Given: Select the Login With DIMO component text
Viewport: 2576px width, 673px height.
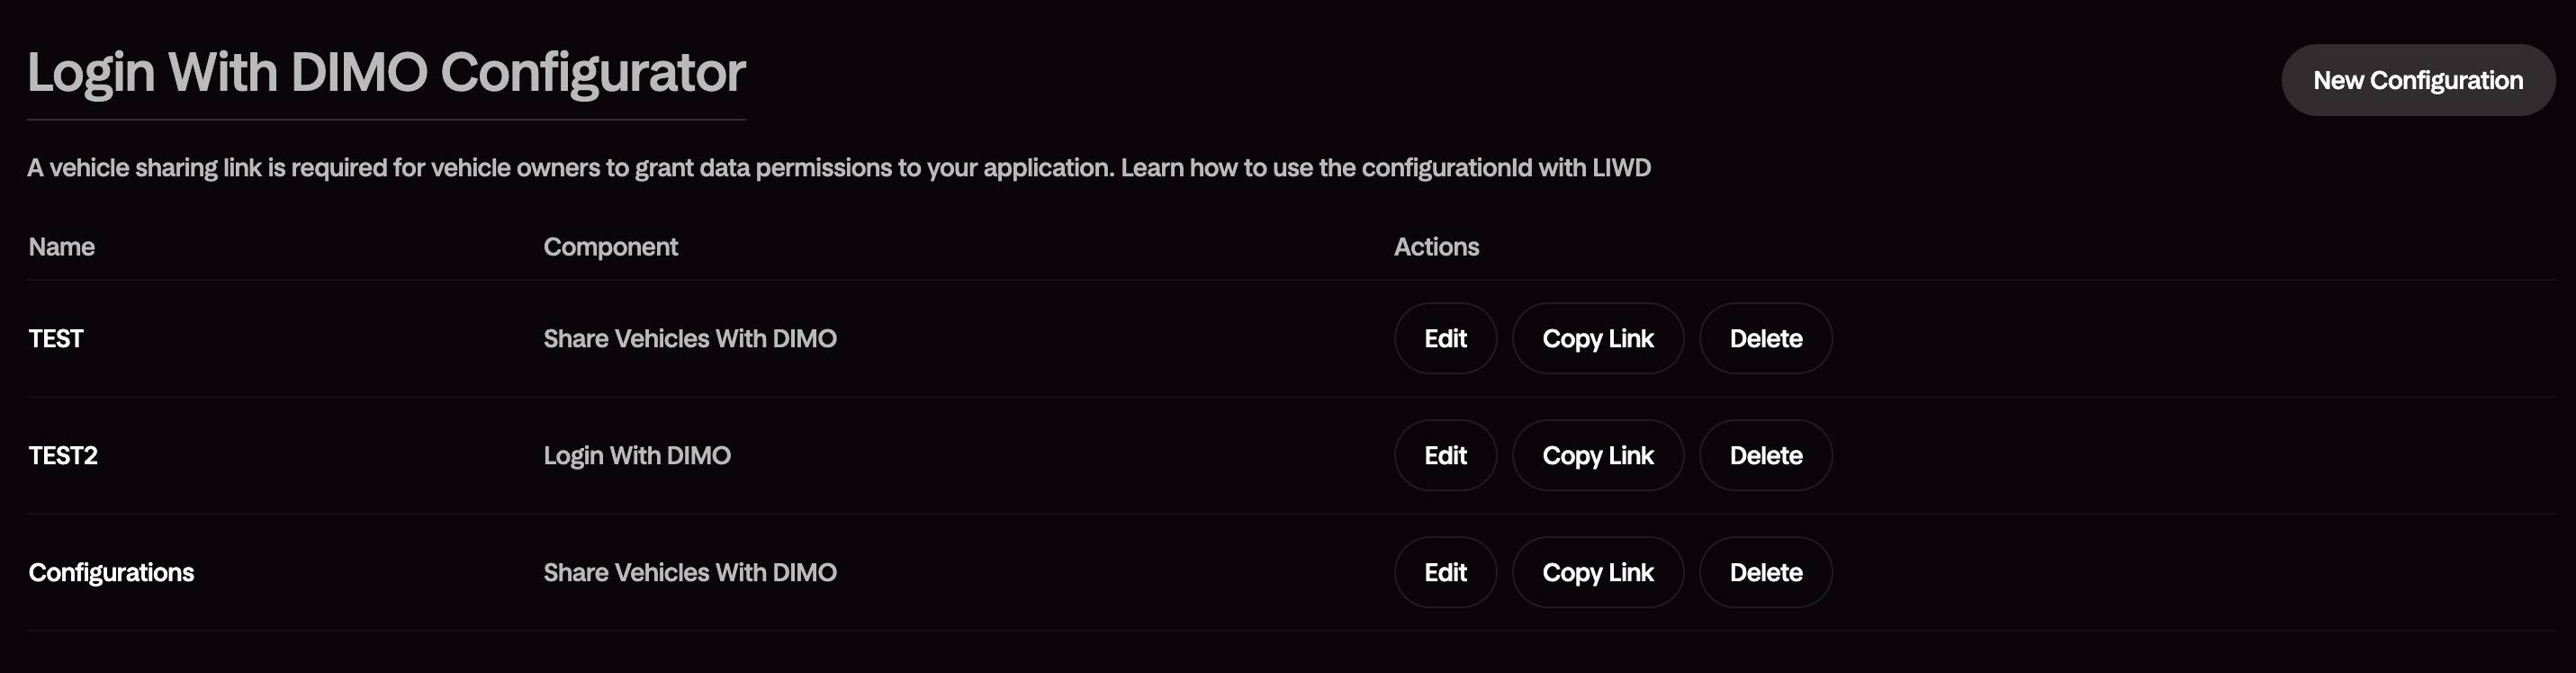Looking at the screenshot, I should click(637, 455).
